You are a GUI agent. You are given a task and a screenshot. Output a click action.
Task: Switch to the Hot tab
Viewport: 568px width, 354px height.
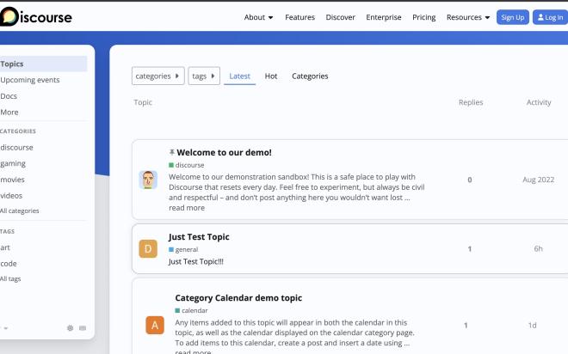click(x=271, y=76)
